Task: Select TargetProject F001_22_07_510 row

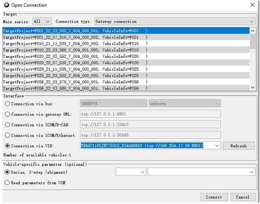Action: coord(126,37)
